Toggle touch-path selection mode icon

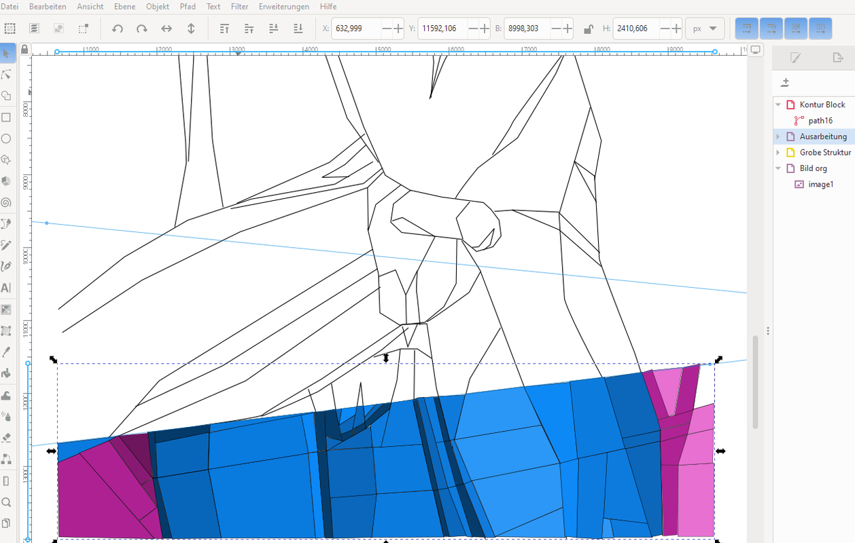(x=83, y=29)
